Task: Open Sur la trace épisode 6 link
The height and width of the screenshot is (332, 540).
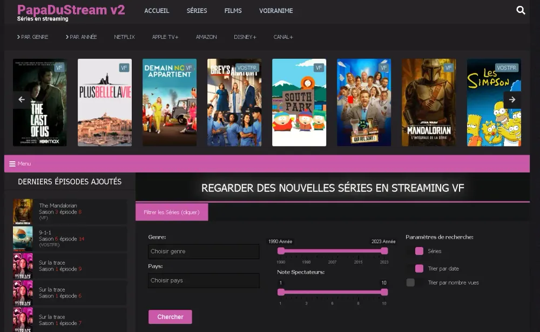Action: coord(60,293)
